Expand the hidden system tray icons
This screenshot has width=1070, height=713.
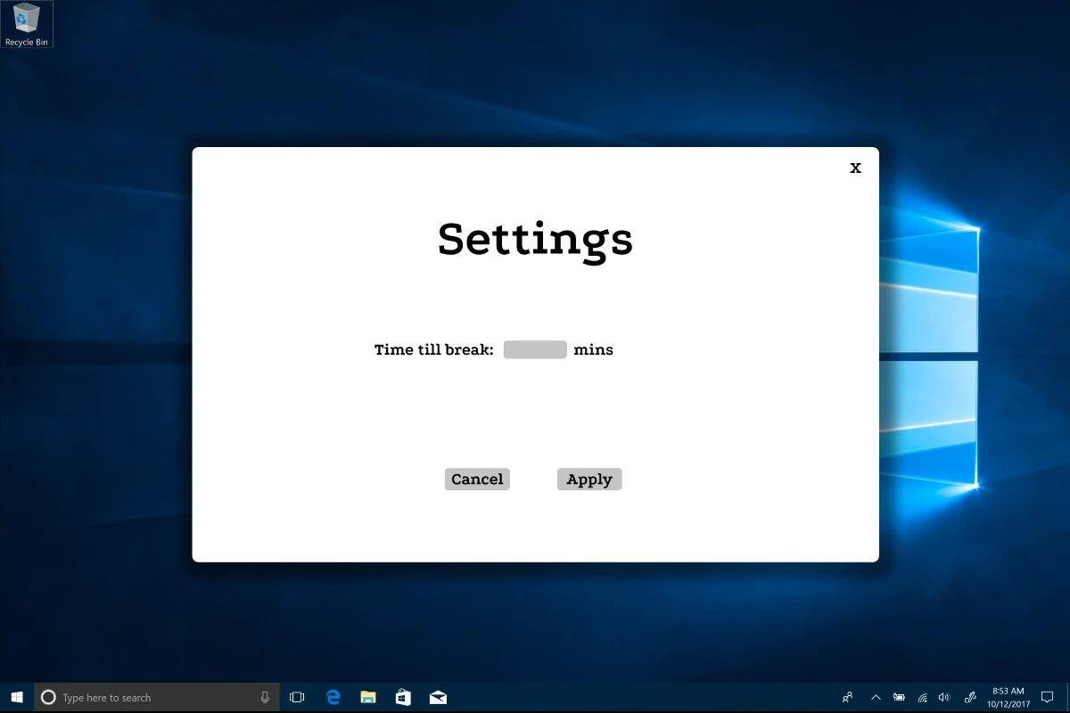[x=876, y=698]
